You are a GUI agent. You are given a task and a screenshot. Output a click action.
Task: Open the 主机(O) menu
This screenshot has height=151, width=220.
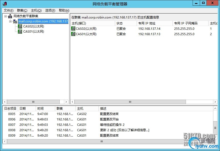(36, 11)
